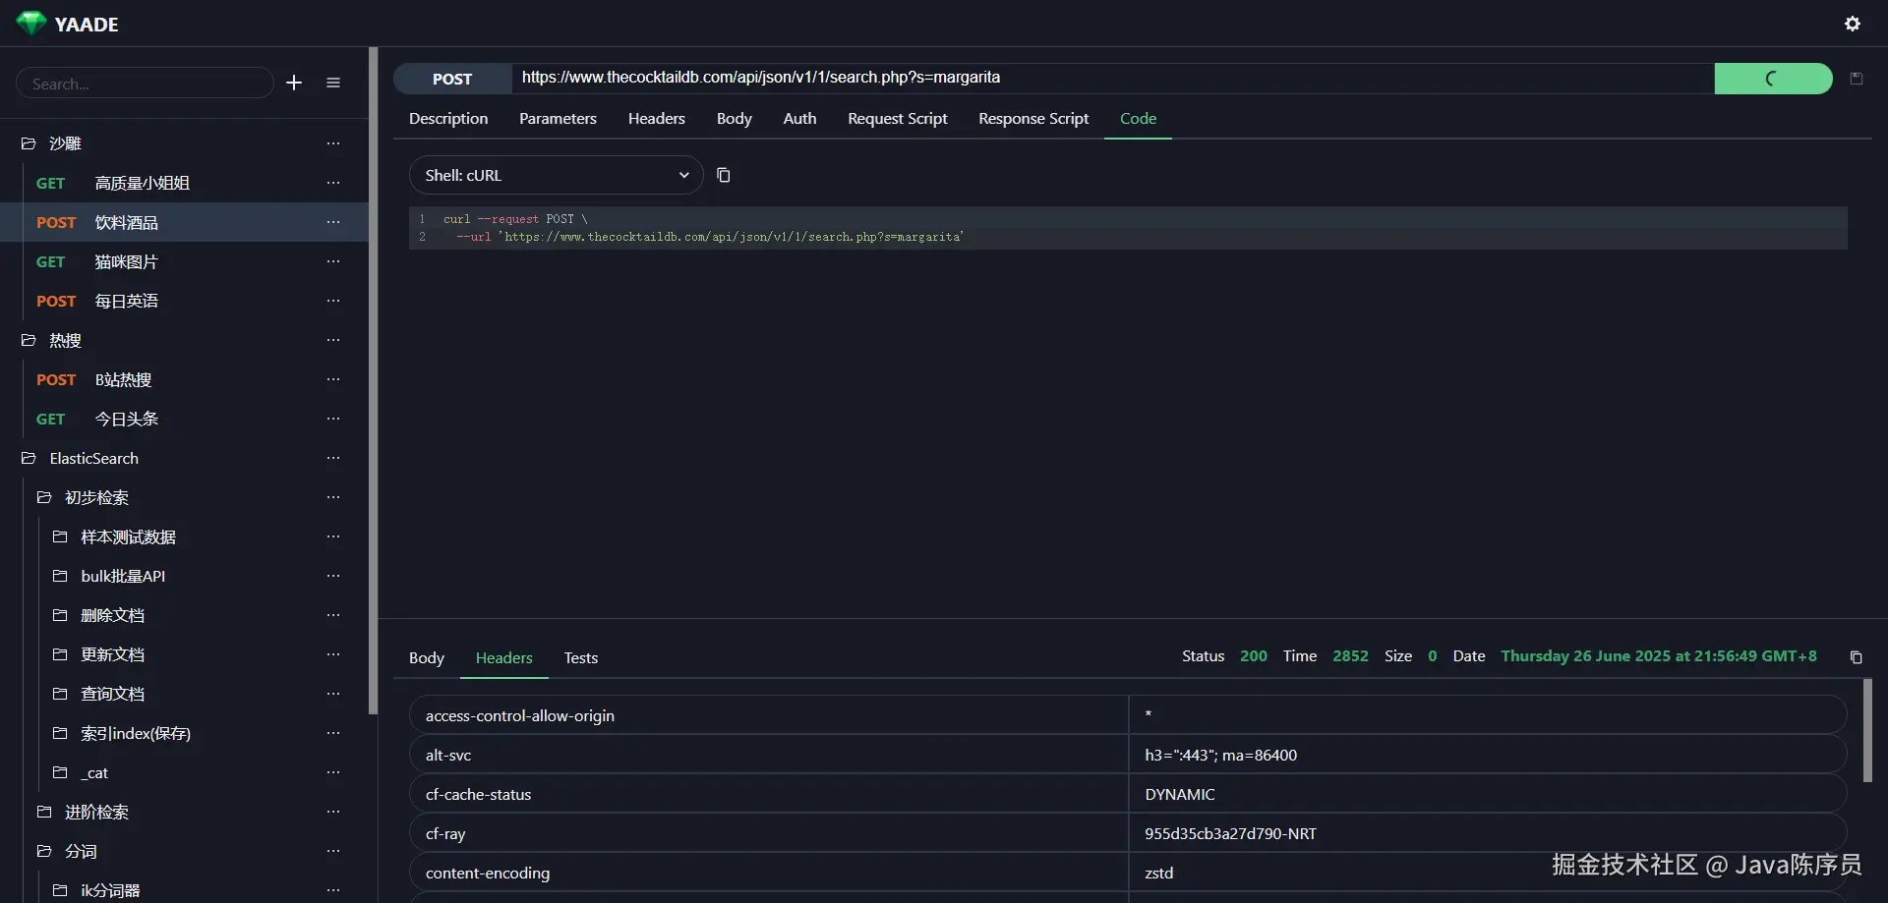Open options for 每日英语 request

tap(333, 301)
